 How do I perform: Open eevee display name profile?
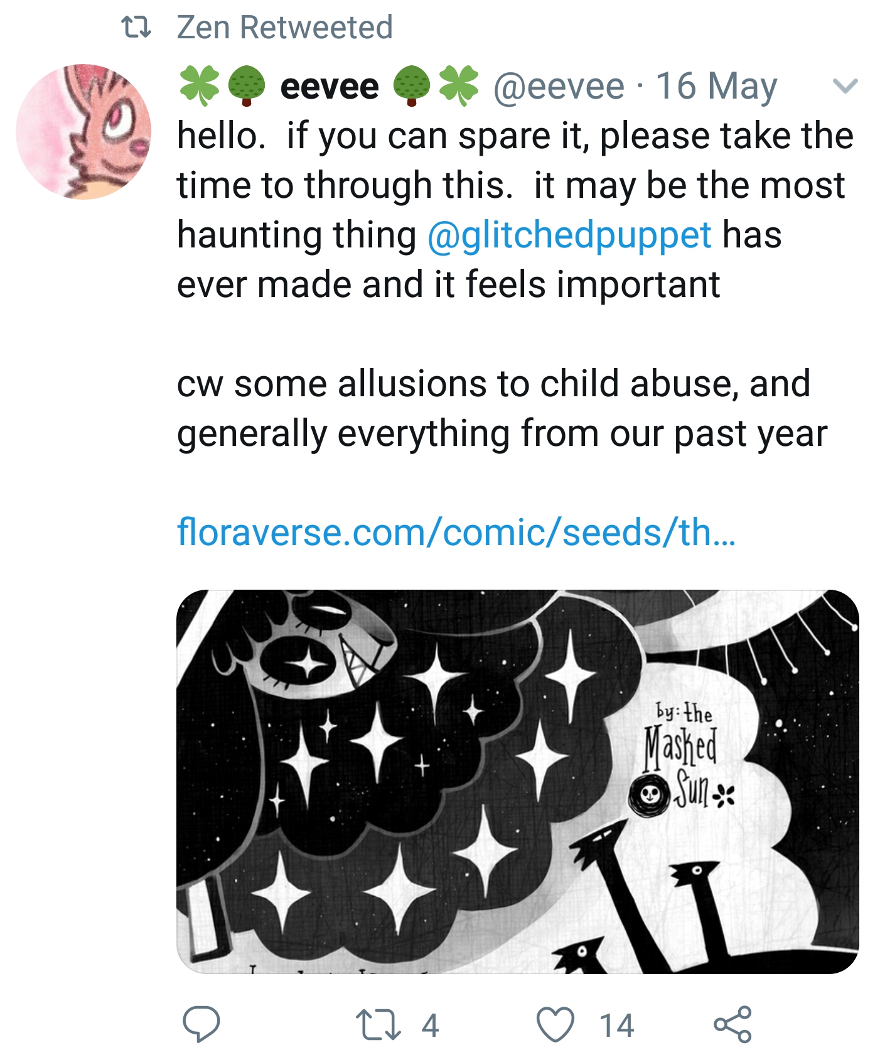pyautogui.click(x=330, y=87)
